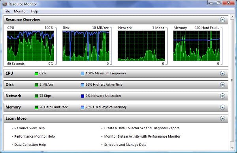The width and height of the screenshot is (237, 153).
Task: Open the File menu
Action: 7,11
